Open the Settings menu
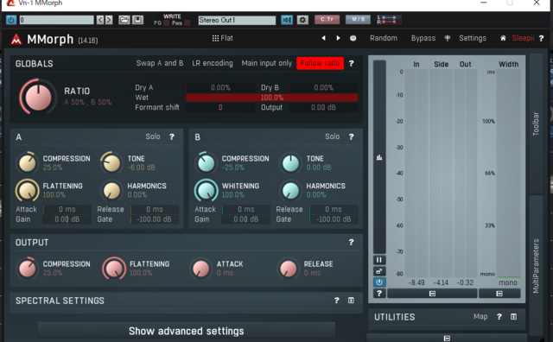This screenshot has width=553, height=342. coord(473,38)
